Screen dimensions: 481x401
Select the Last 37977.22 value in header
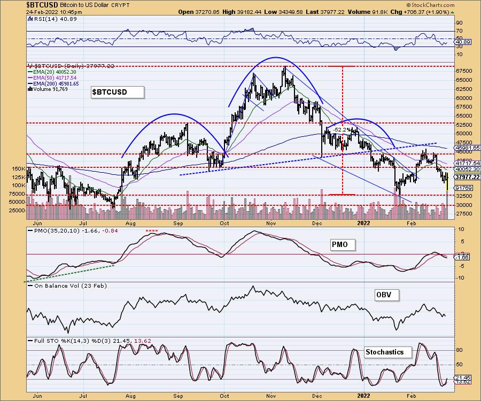click(325, 12)
